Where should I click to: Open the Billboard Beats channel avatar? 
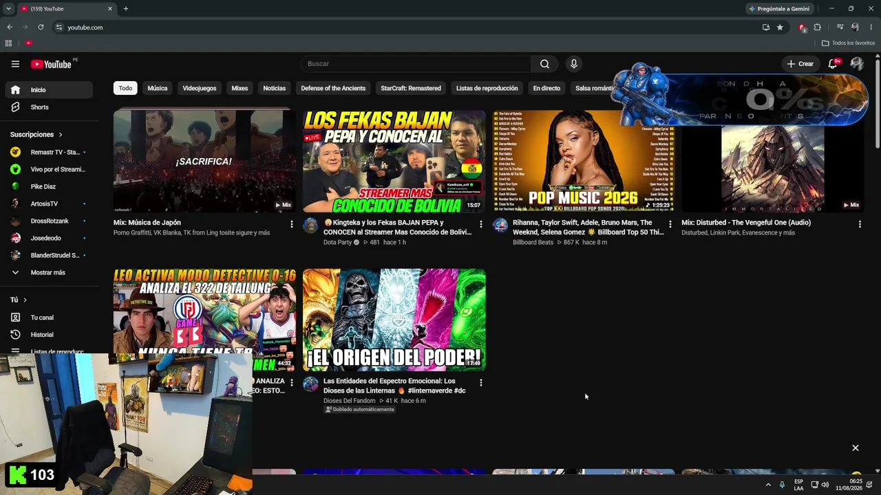pyautogui.click(x=500, y=225)
